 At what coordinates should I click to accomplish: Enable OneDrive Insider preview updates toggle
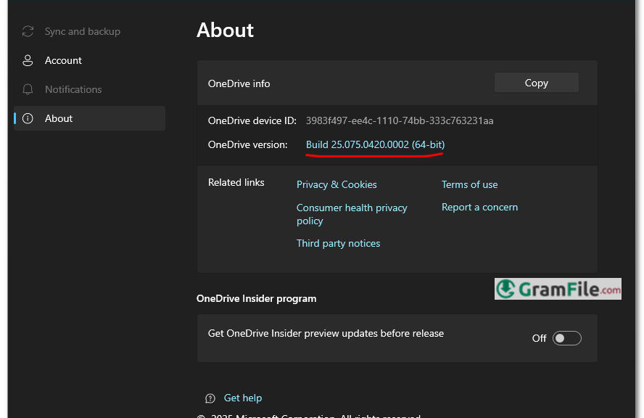(567, 338)
